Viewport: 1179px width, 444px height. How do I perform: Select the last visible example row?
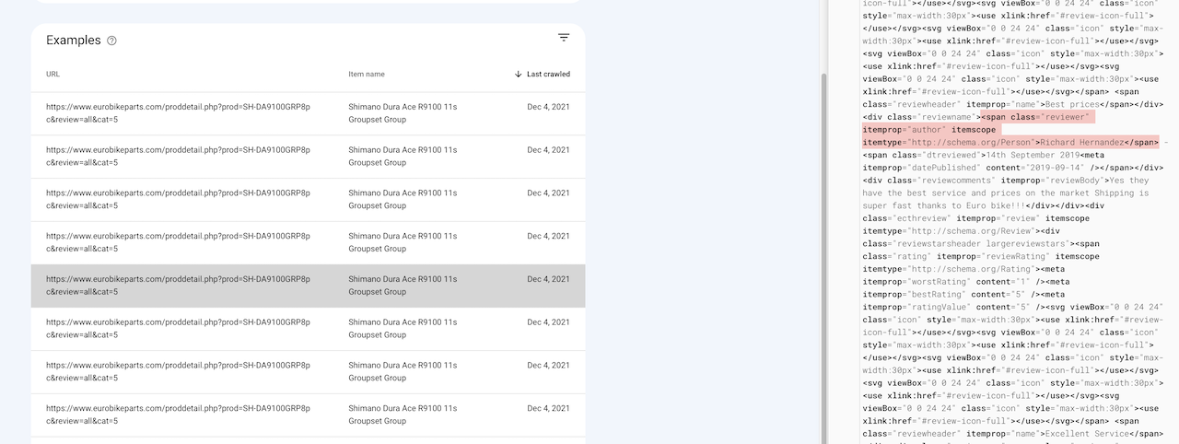coord(308,415)
